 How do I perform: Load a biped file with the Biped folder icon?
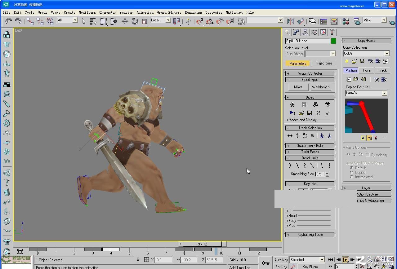[301, 113]
